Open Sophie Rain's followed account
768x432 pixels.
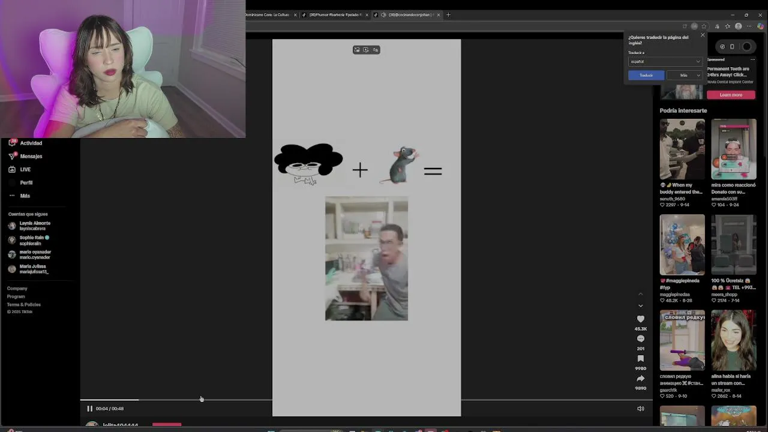point(28,240)
